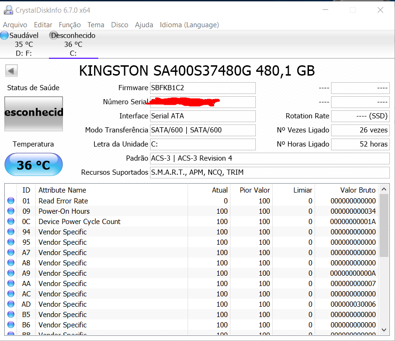Screen dimensions: 395x341
Task: Click the Atual column header
Action: 209,190
